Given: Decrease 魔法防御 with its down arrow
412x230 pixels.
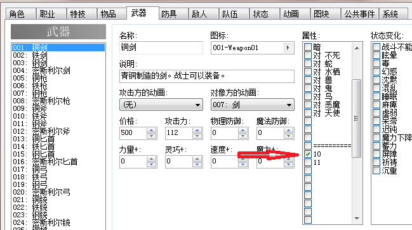Looking at the screenshot, I should [x=289, y=136].
